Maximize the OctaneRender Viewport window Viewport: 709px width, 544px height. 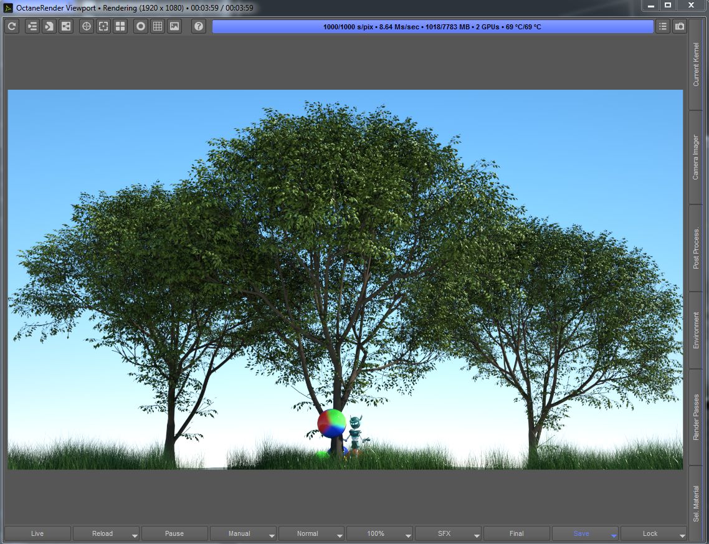(668, 6)
